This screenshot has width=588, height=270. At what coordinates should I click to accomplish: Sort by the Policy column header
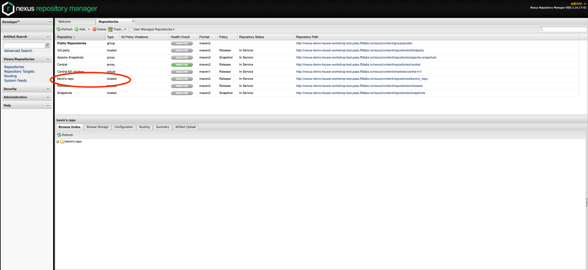tap(227, 37)
